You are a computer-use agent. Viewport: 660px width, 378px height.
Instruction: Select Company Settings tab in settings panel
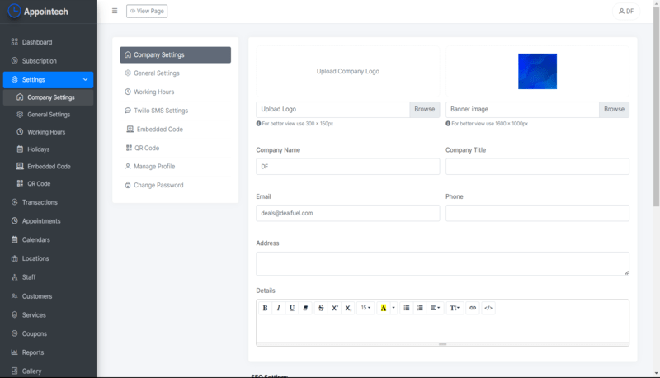(175, 54)
